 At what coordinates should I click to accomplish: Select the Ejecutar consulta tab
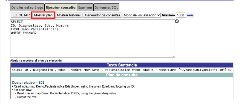pos(61,7)
